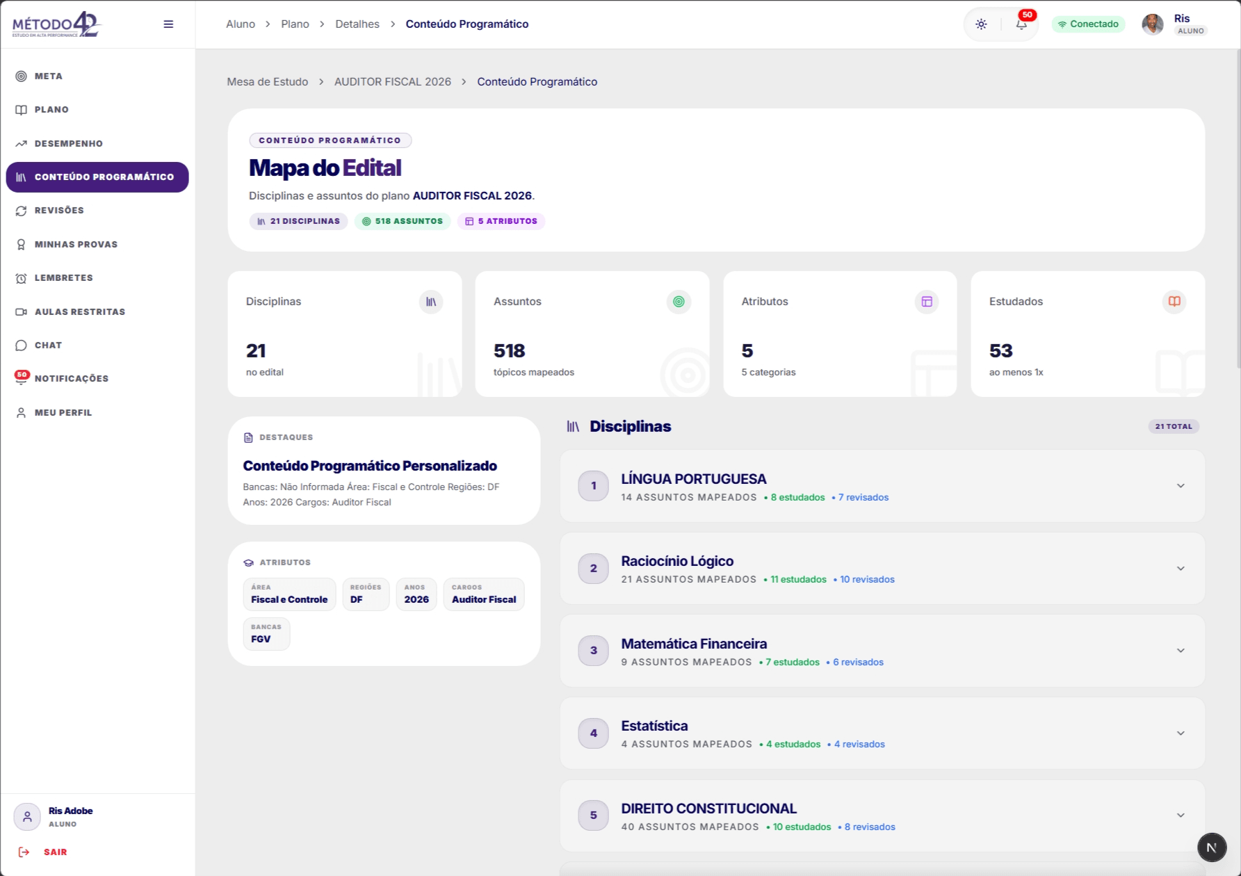Image resolution: width=1241 pixels, height=876 pixels.
Task: Click the round N button at bottom right
Action: pos(1212,847)
